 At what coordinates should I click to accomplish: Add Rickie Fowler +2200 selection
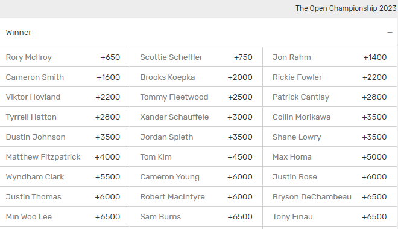tap(329, 77)
